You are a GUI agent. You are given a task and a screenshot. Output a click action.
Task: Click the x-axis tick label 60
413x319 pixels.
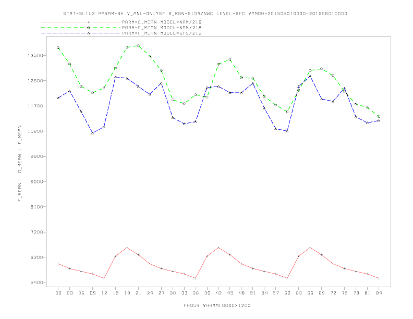click(287, 293)
